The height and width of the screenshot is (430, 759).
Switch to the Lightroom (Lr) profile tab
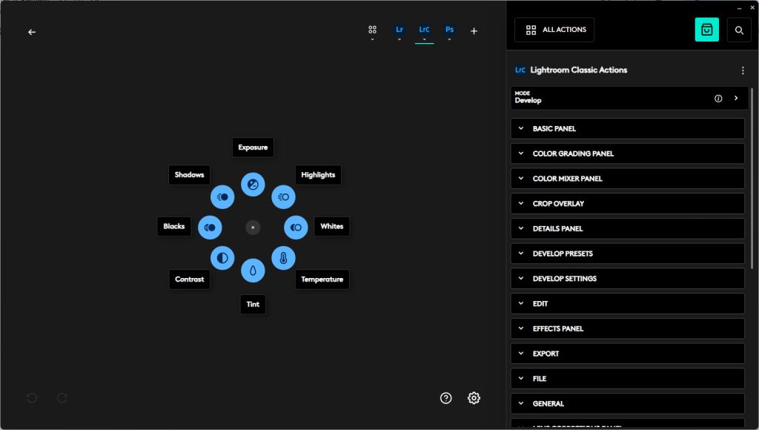point(400,30)
